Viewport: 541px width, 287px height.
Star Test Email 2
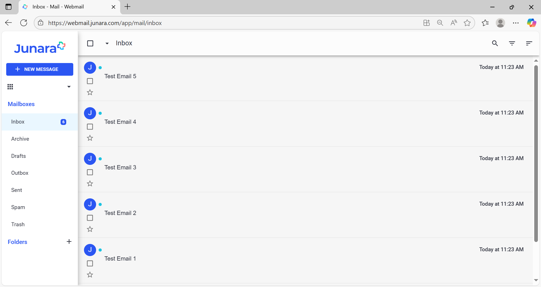click(x=90, y=229)
